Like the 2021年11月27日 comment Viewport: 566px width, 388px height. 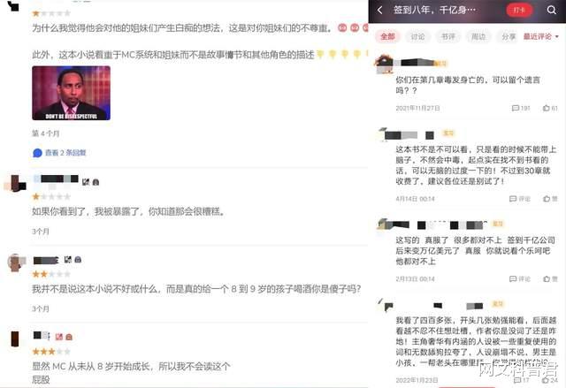point(550,108)
